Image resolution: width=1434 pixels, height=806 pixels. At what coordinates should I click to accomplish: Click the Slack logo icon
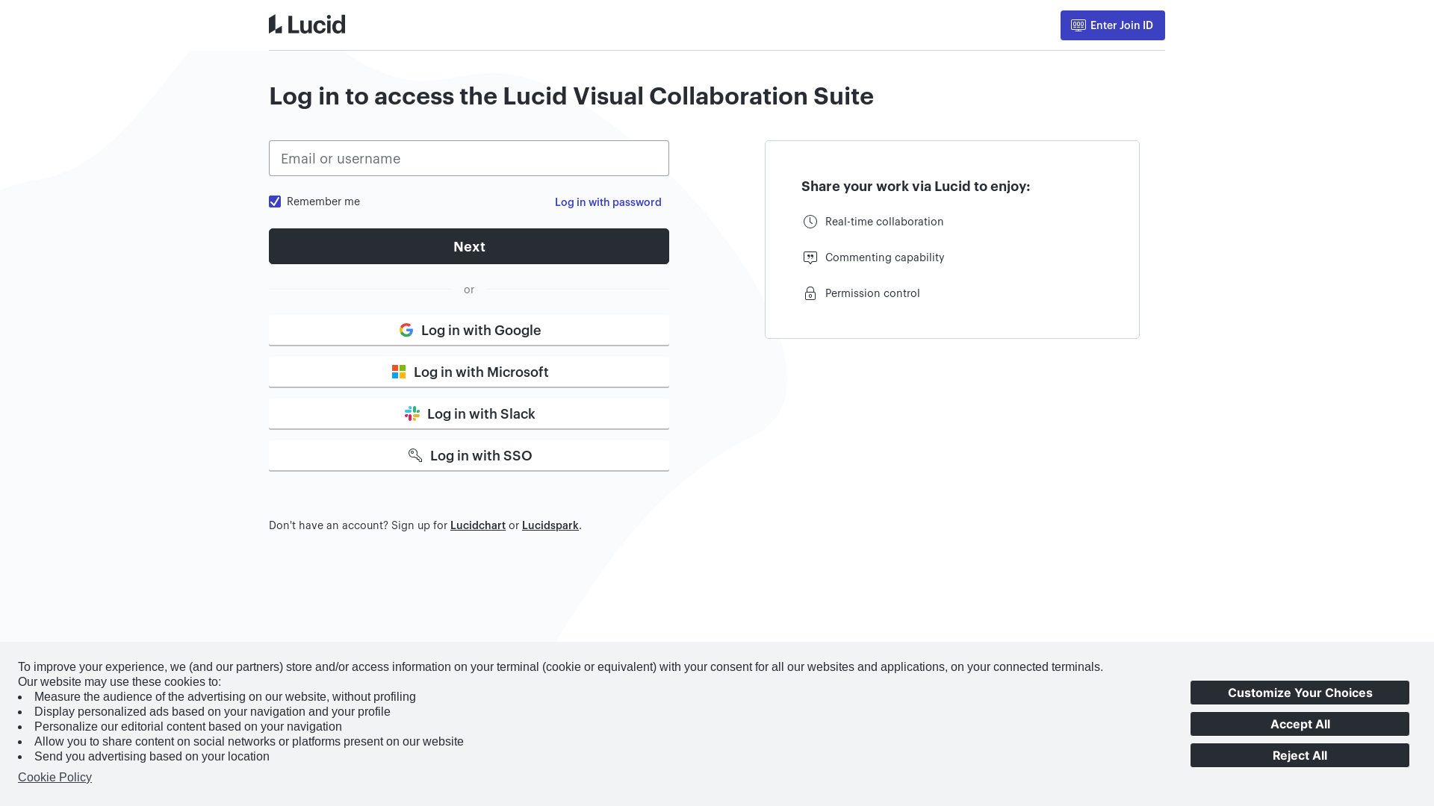(x=412, y=413)
